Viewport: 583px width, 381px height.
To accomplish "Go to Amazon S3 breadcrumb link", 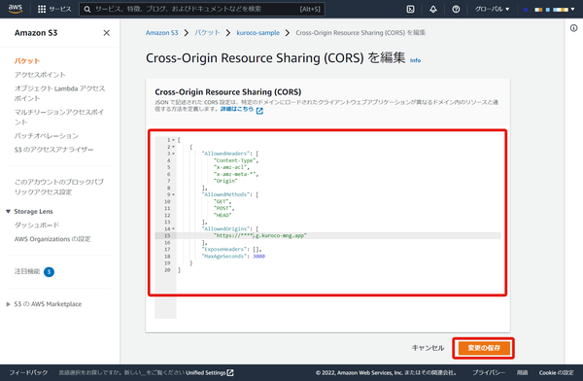I will pyautogui.click(x=161, y=33).
